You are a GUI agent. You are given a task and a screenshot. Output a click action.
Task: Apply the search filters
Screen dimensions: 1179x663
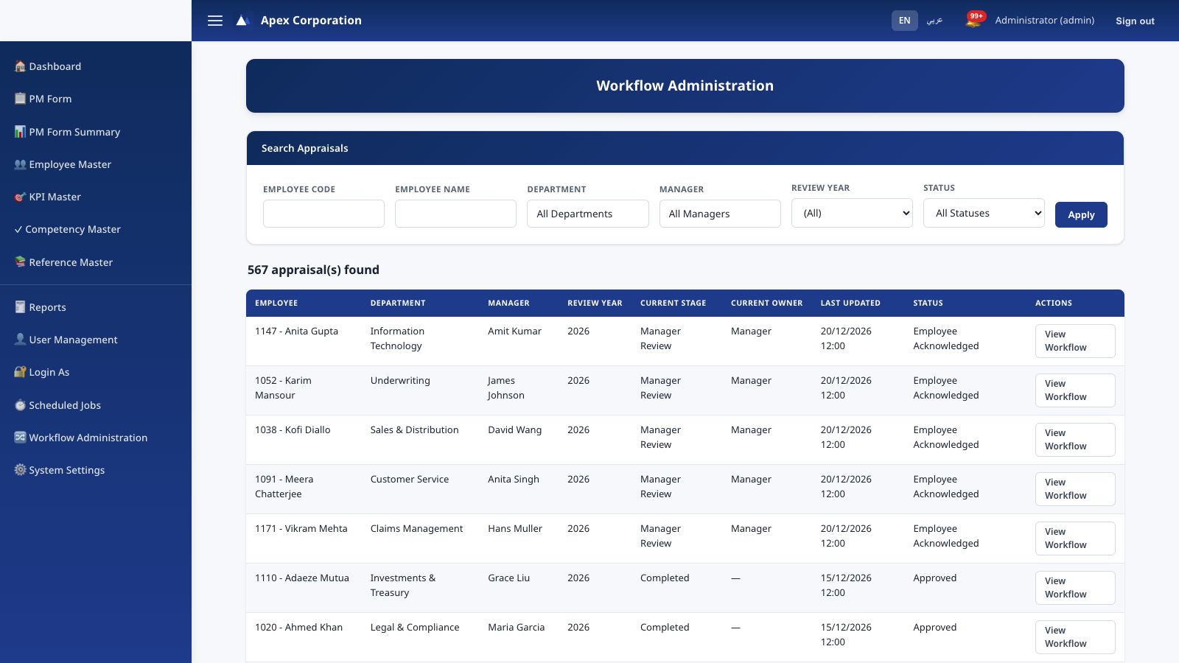click(1081, 214)
